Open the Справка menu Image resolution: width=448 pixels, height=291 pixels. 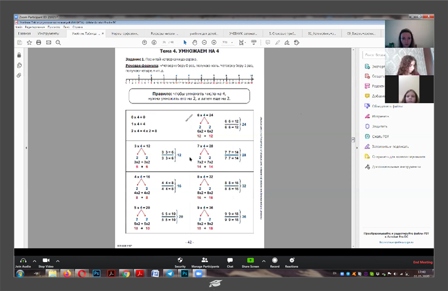pos(77,27)
